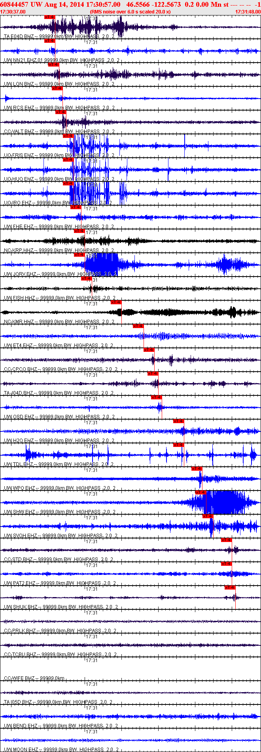Click the red pick flag on UO HUO trace
This screenshot has height=752, width=261.
coord(68,160)
